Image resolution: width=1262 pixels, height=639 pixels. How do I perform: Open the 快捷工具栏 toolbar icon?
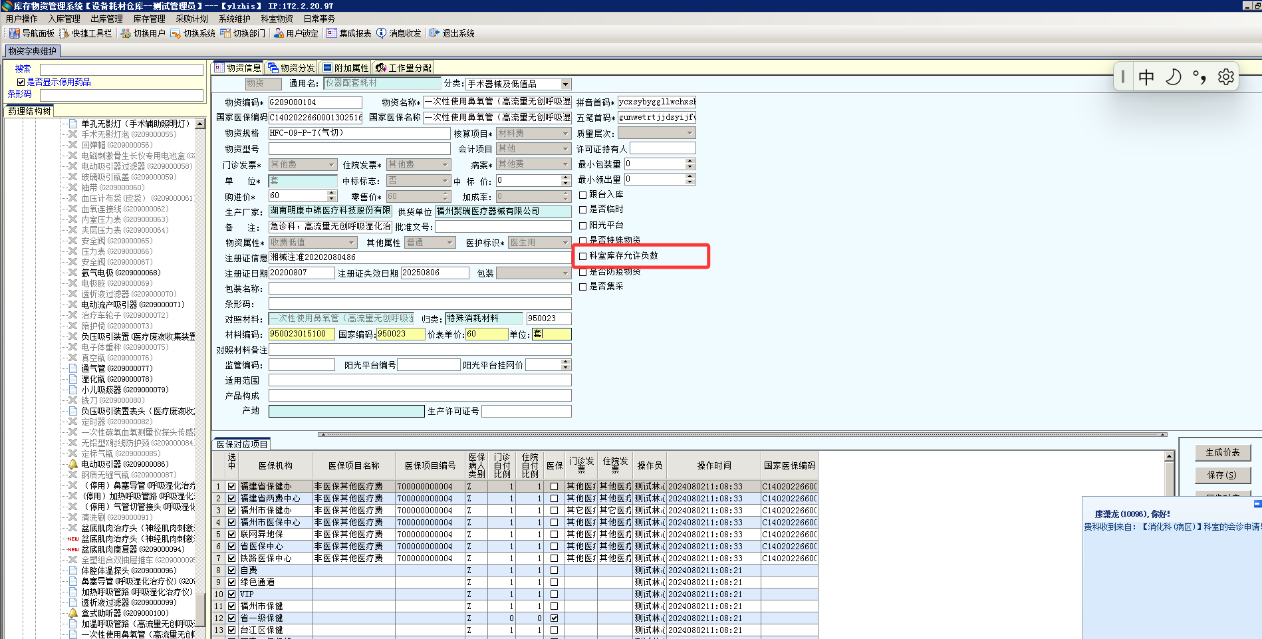click(64, 33)
